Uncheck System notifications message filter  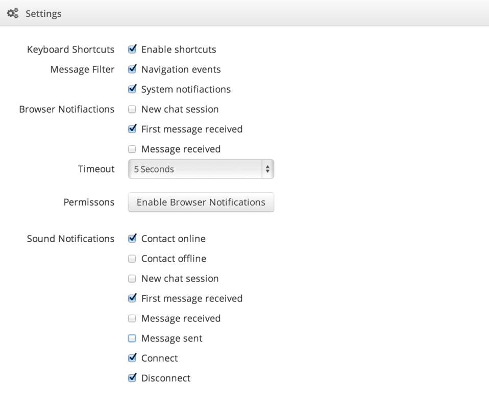pos(132,89)
